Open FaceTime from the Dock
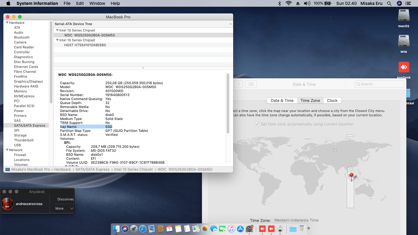Viewport: 418px width, 235px height. [222, 229]
